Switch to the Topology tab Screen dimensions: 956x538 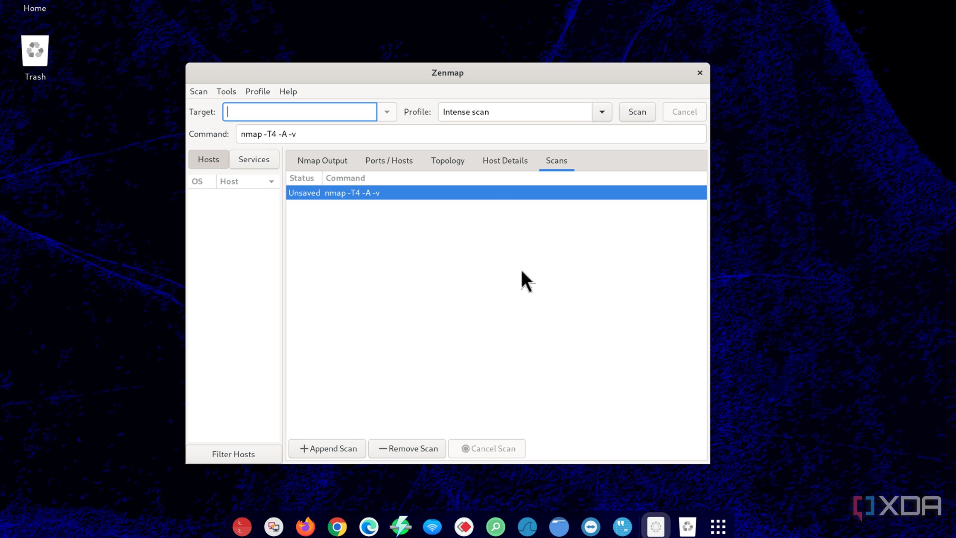pyautogui.click(x=447, y=161)
